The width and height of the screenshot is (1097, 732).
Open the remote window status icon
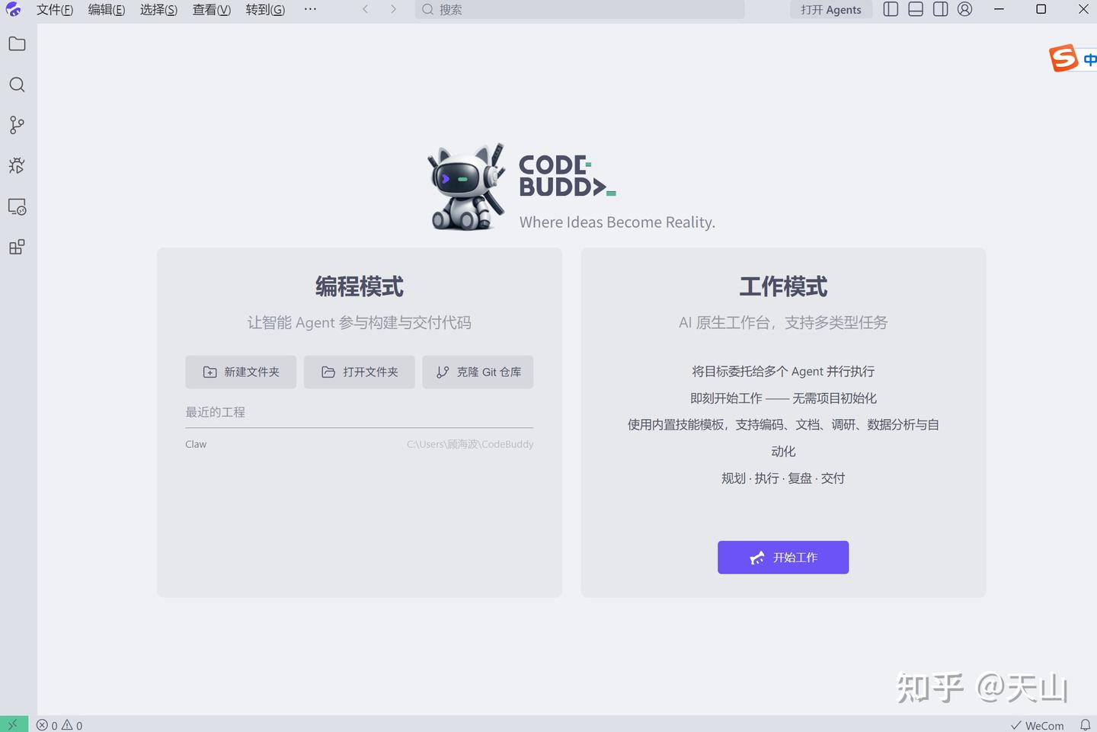(13, 724)
